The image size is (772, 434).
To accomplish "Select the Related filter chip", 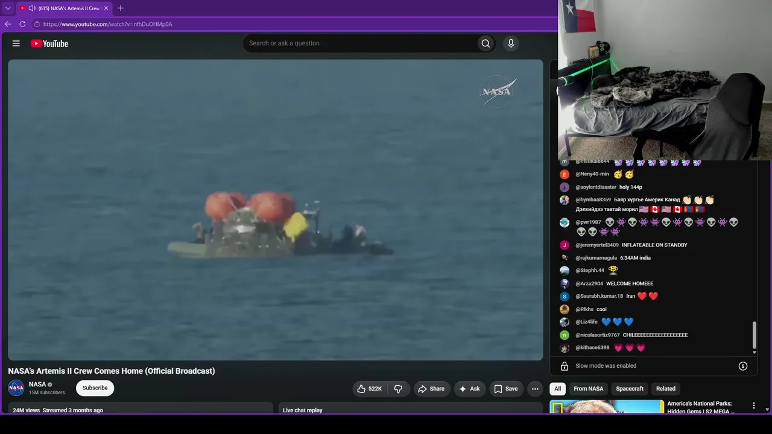I will click(x=666, y=389).
